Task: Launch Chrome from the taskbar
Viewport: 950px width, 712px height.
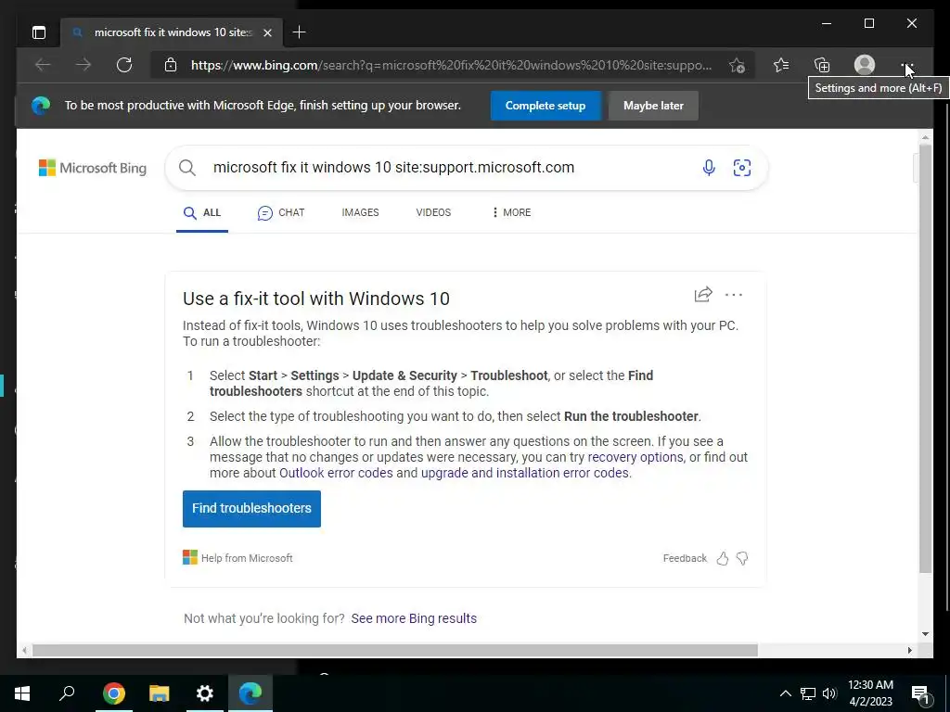Action: (114, 693)
